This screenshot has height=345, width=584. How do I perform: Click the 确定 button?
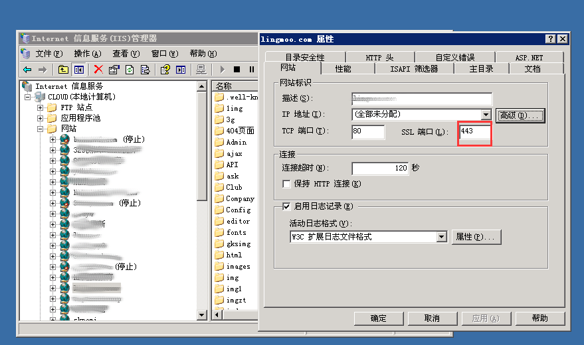coord(378,318)
